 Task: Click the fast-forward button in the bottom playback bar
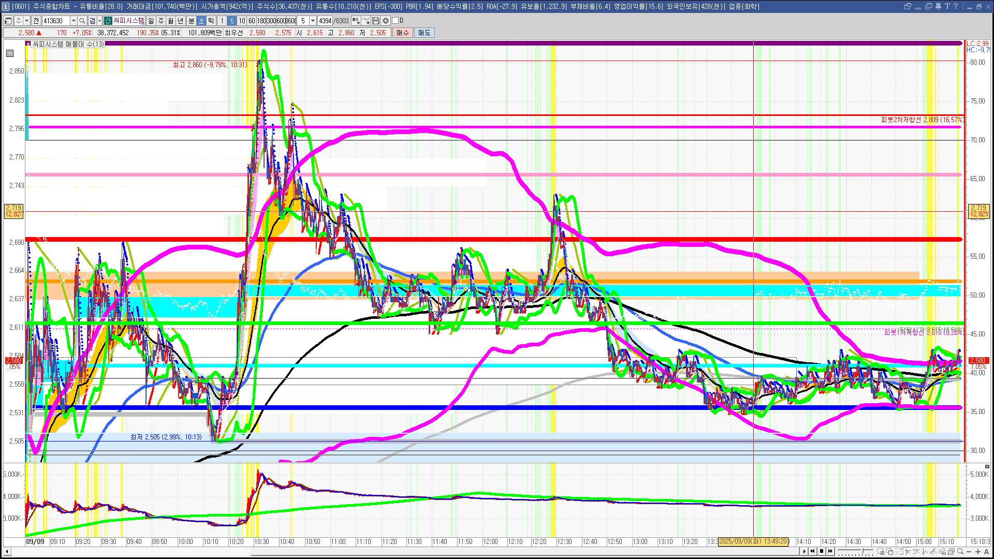click(830, 551)
